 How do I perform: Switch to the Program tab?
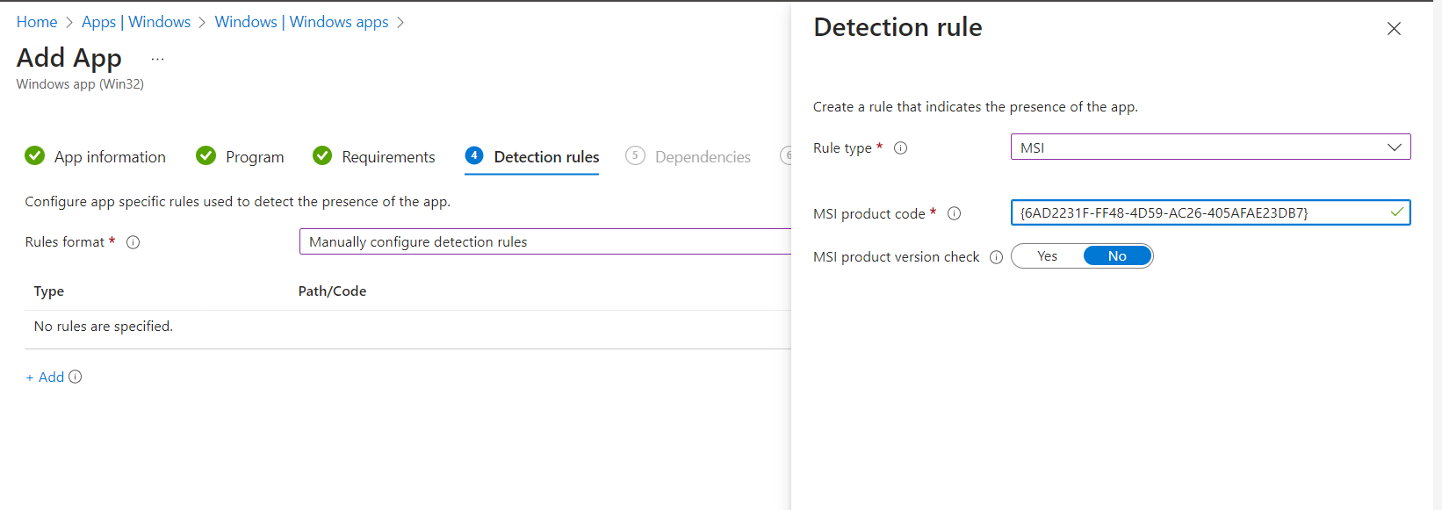(254, 157)
